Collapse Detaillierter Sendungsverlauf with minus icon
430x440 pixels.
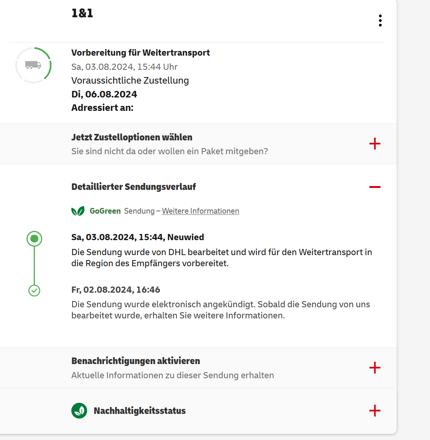point(375,187)
